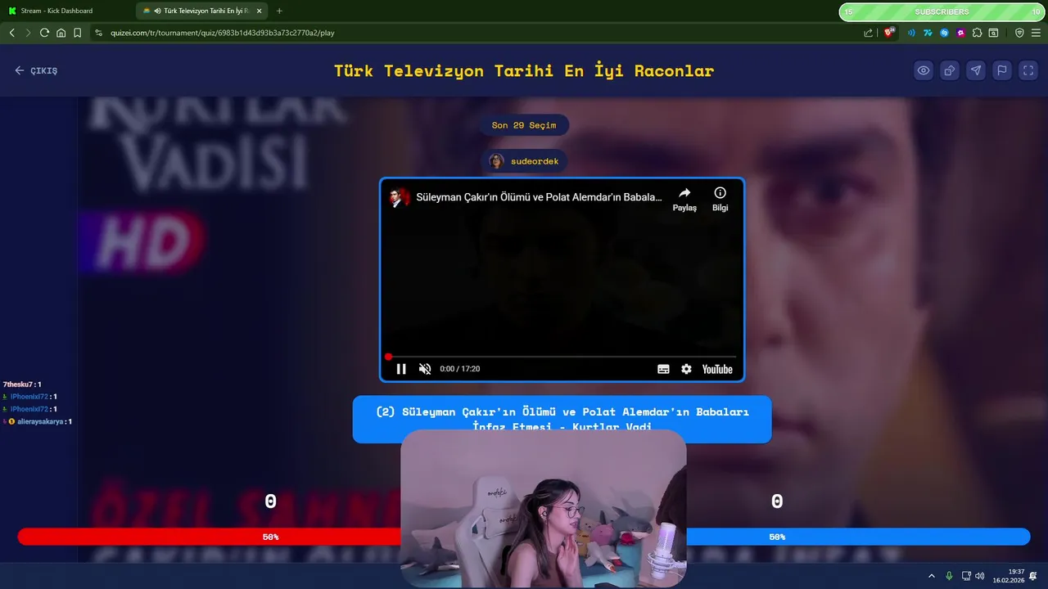1048x589 pixels.
Task: Click the SUBSCRIBERS goal bar
Action: 942,11
